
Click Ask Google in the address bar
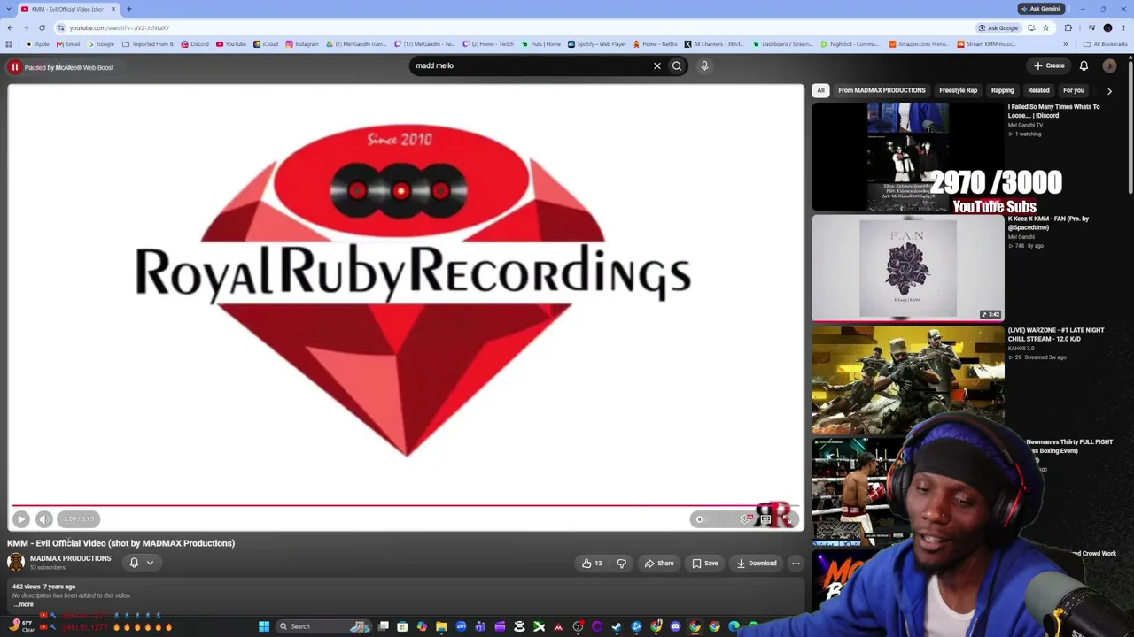pos(998,27)
